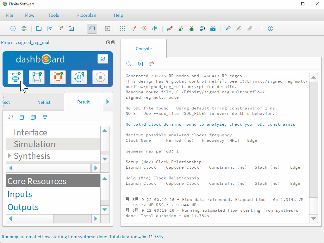Open an existing project folder icon
This screenshot has height=243, width=324.
pos(50,28)
